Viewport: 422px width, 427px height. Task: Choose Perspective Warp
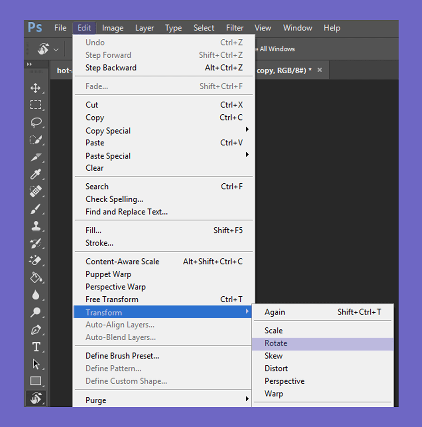pos(164,286)
